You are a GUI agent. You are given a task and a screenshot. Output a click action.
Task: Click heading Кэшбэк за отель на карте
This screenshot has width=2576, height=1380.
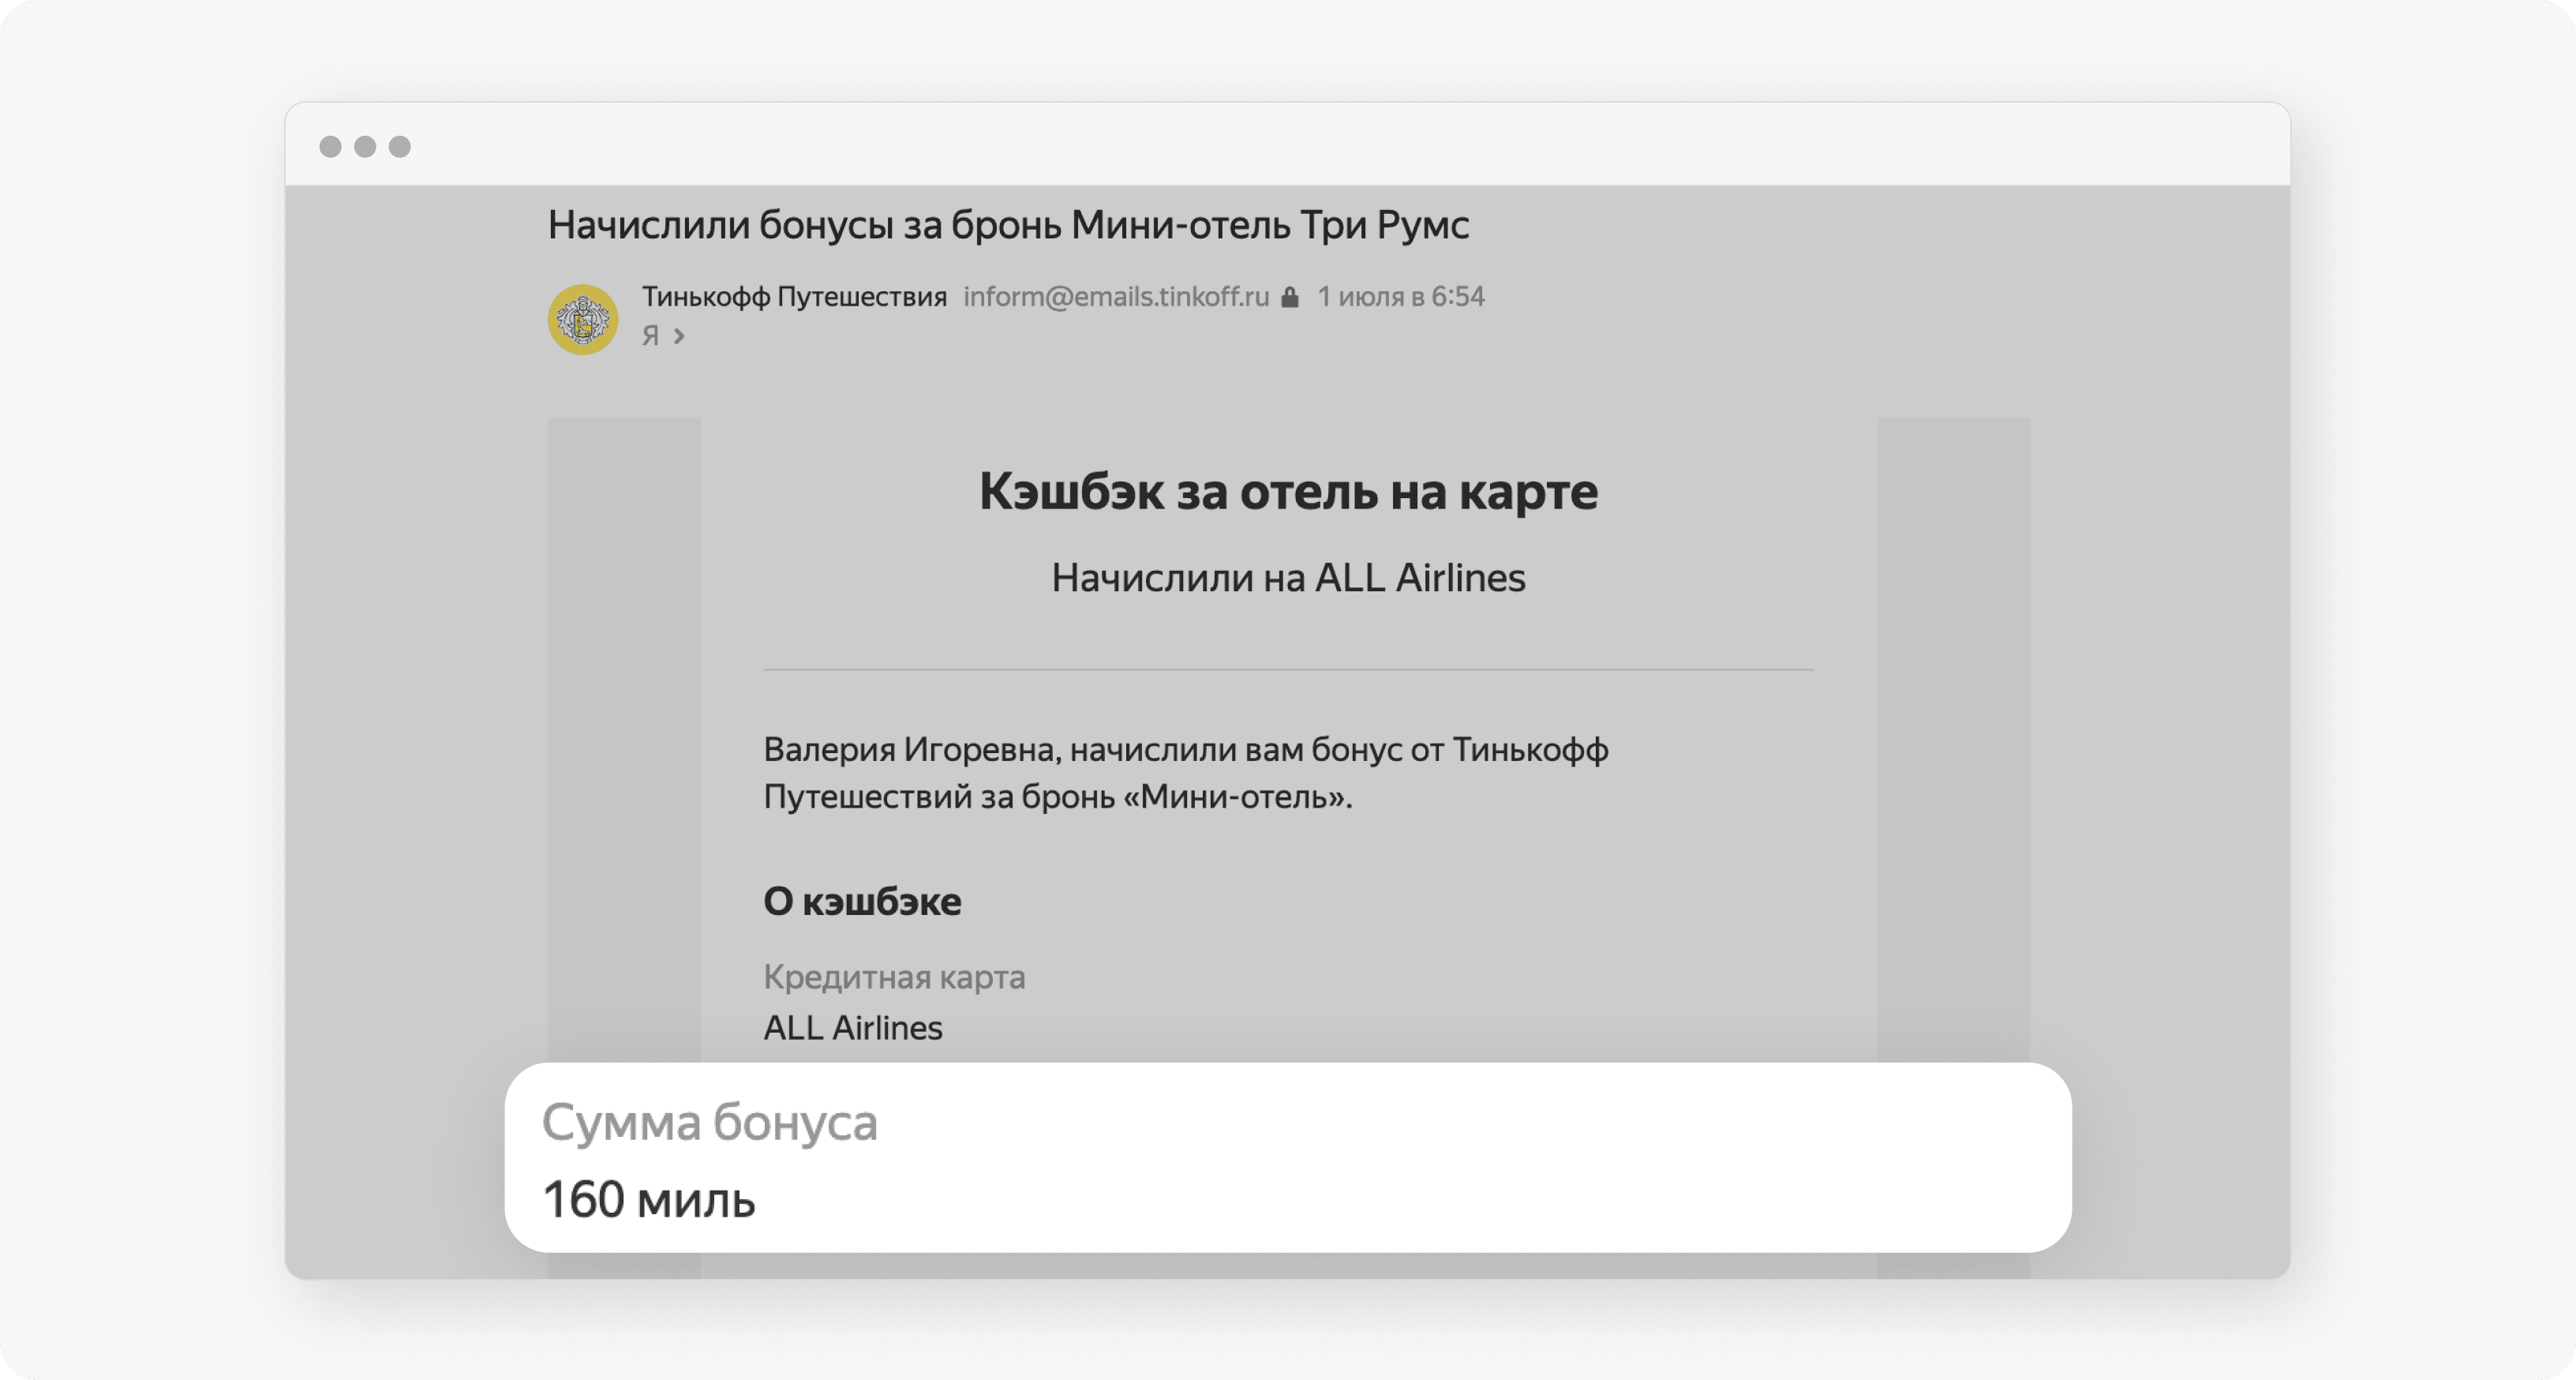coord(1288,492)
